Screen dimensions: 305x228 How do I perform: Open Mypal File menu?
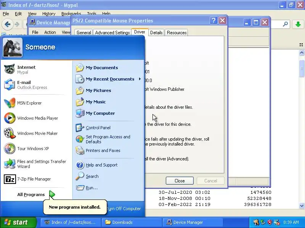(6, 14)
